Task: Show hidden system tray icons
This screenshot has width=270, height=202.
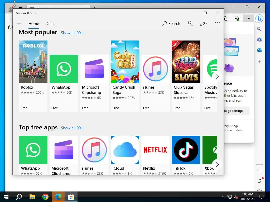Action: point(223,197)
